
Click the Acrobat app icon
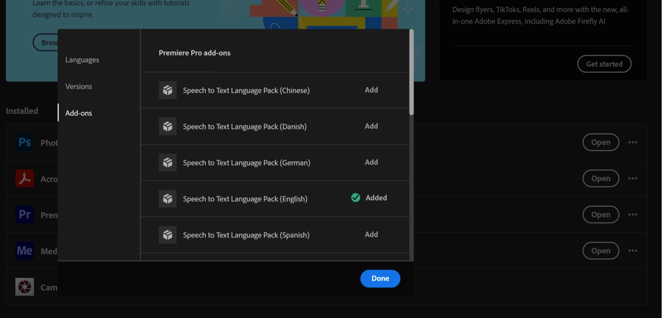click(x=24, y=178)
